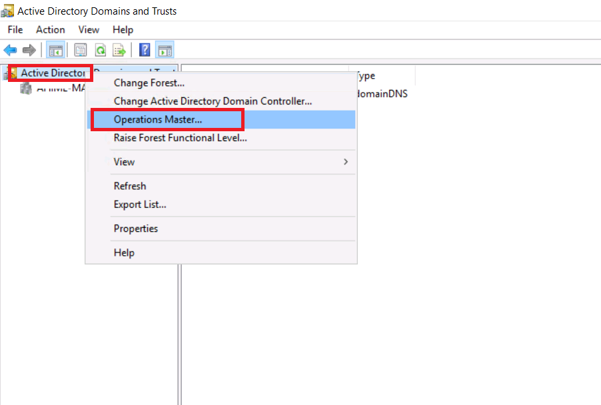
Task: Click the Export List toolbar icon
Action: point(119,50)
